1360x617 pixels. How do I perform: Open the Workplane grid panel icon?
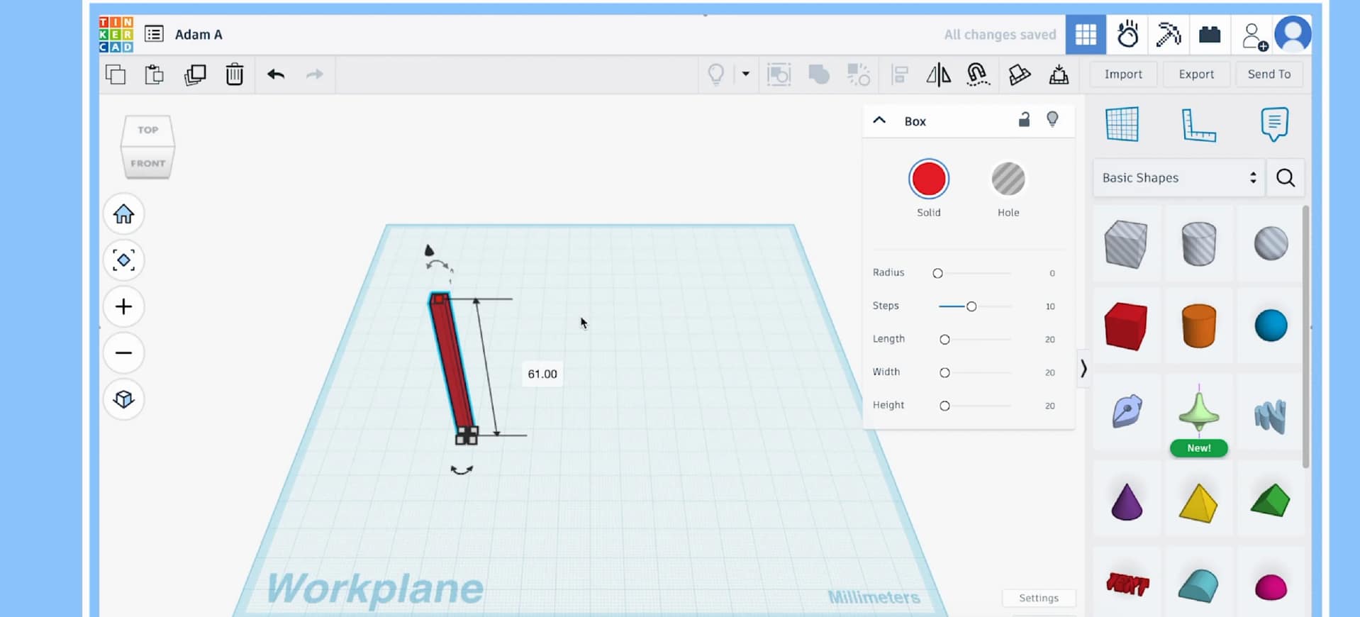coord(1122,124)
